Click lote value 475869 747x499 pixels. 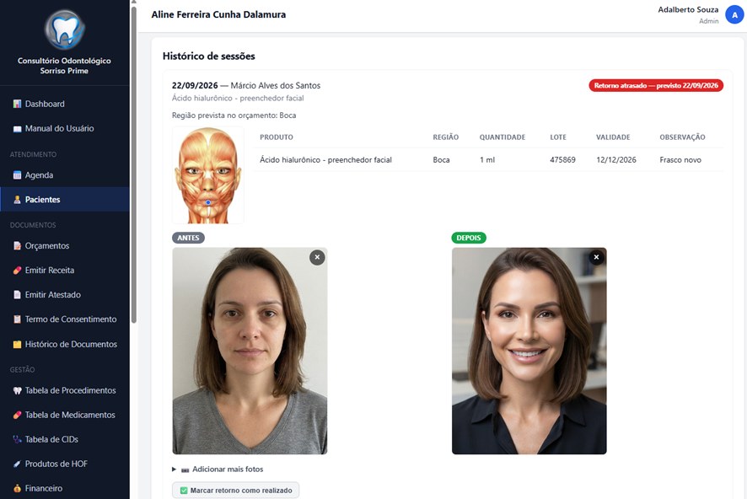click(x=562, y=160)
